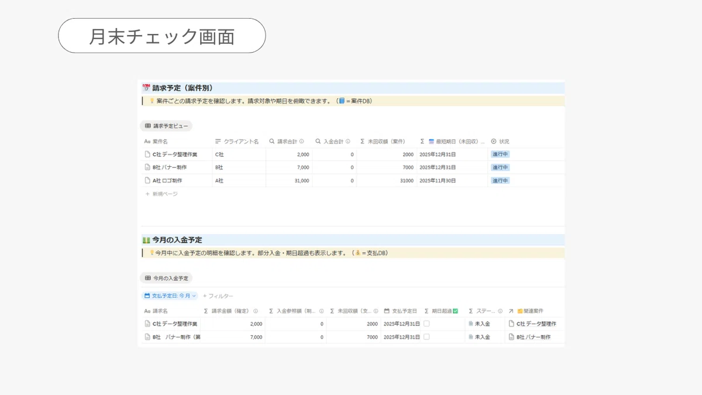Click 未回収額 value 31000

407,181
